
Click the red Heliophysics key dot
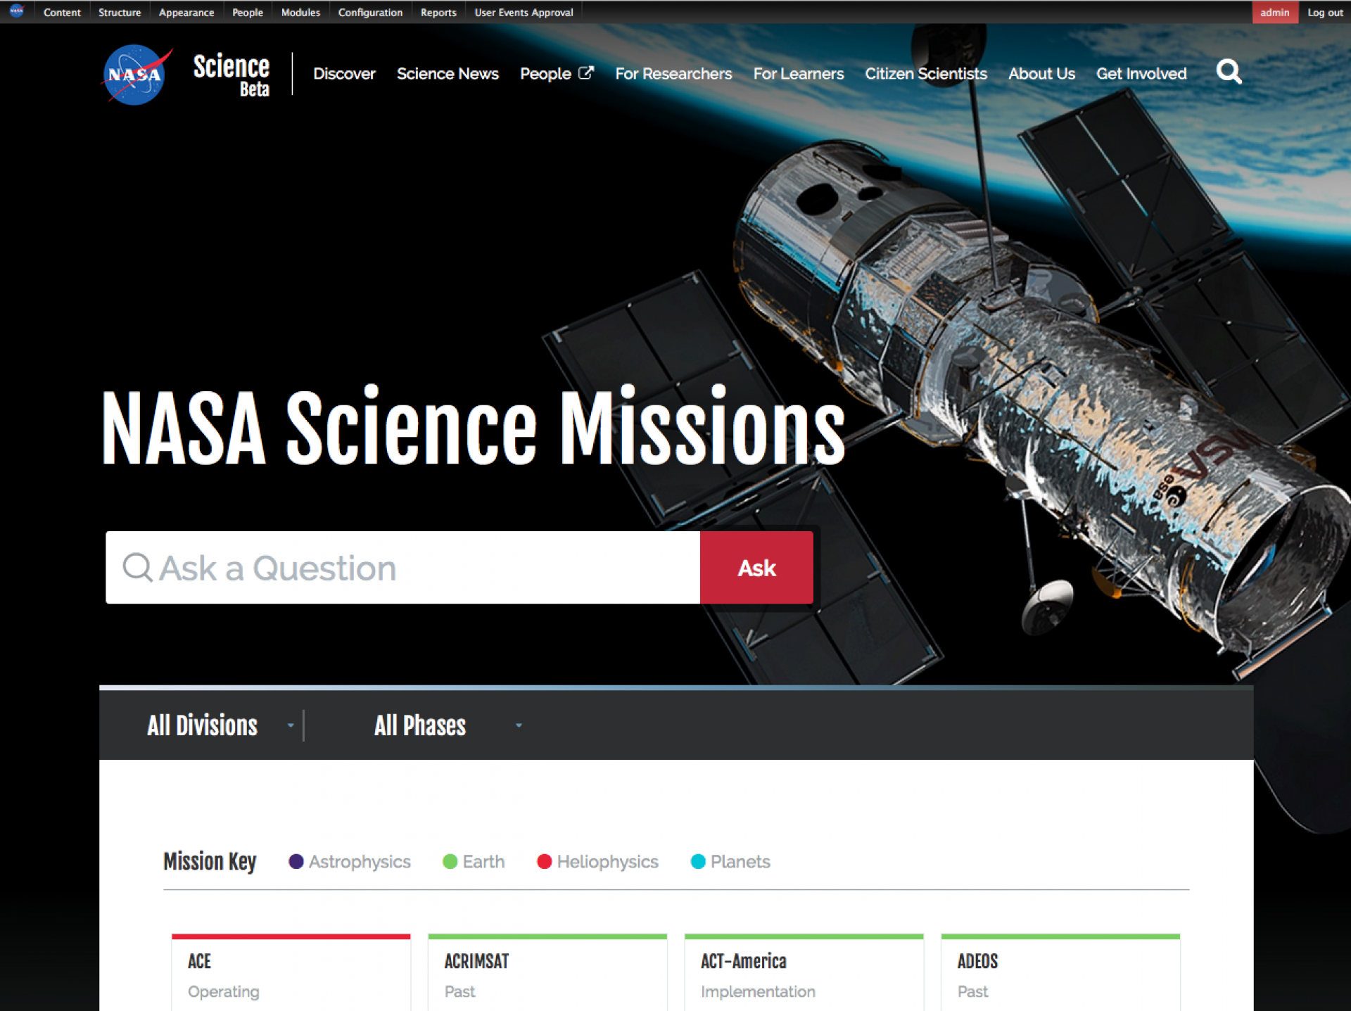click(x=544, y=861)
